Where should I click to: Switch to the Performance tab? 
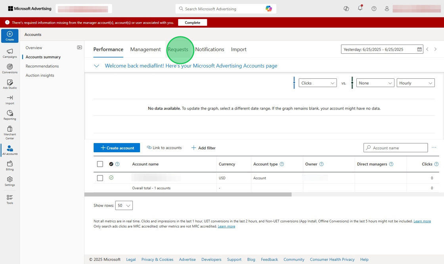pos(108,49)
